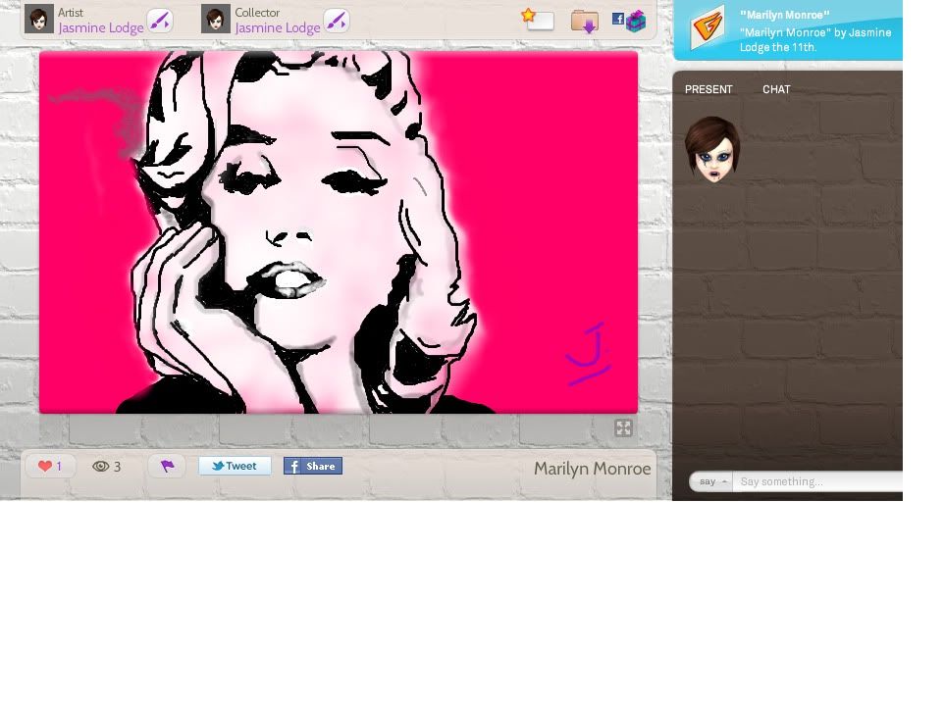
Task: Open Artist Jasmine Lodge profile link
Action: 100,27
